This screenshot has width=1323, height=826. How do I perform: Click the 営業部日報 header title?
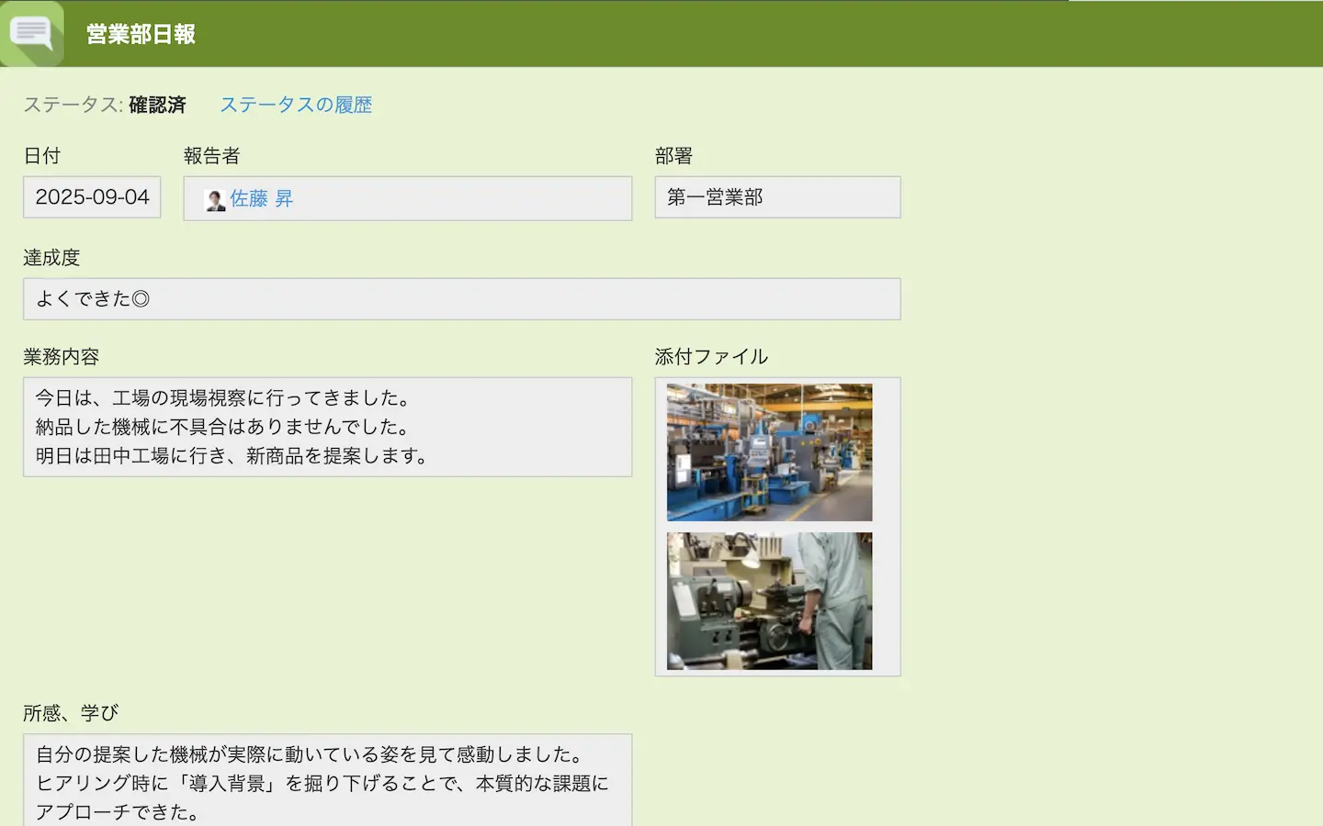[x=141, y=35]
